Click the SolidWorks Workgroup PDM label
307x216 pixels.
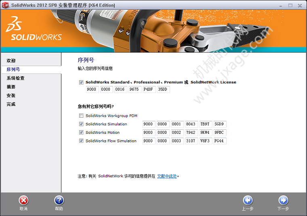pyautogui.click(x=111, y=116)
